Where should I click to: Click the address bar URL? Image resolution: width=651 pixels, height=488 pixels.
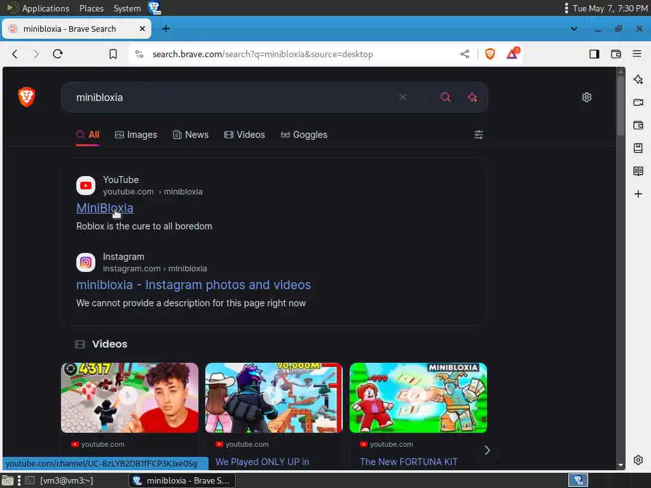(263, 54)
